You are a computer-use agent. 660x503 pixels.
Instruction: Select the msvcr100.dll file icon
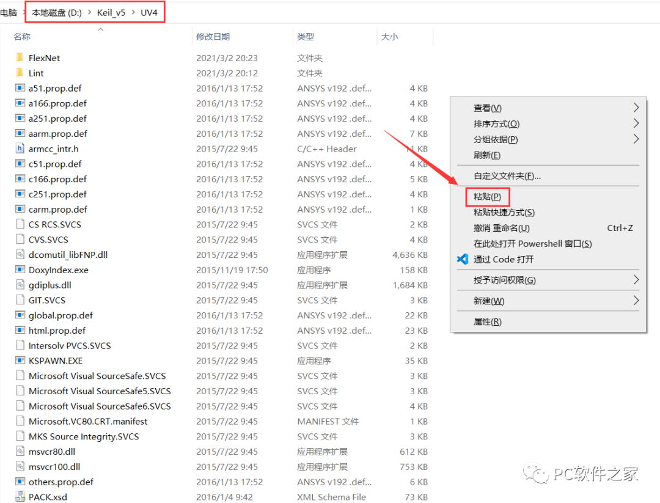pos(20,467)
